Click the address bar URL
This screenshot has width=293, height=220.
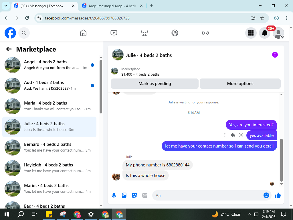[87, 18]
